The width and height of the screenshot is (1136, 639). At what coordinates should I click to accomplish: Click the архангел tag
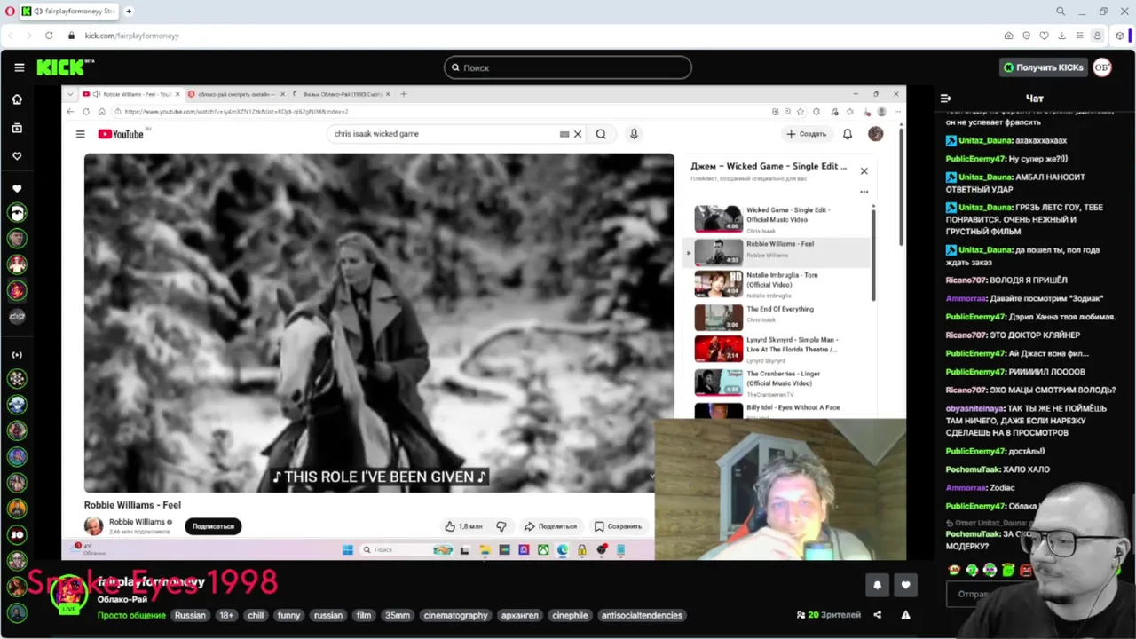click(520, 615)
